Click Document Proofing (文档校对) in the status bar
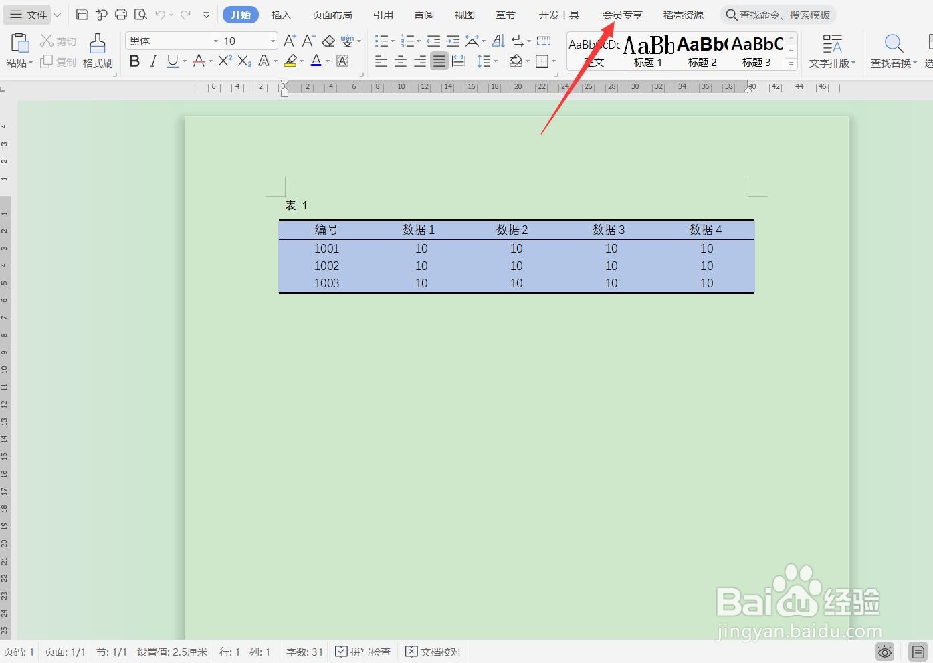The height and width of the screenshot is (663, 933). pyautogui.click(x=433, y=652)
